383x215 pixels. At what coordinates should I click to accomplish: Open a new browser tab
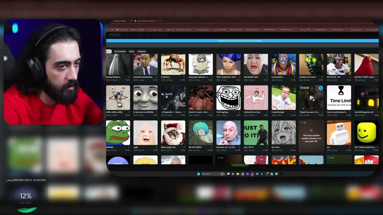161,21
